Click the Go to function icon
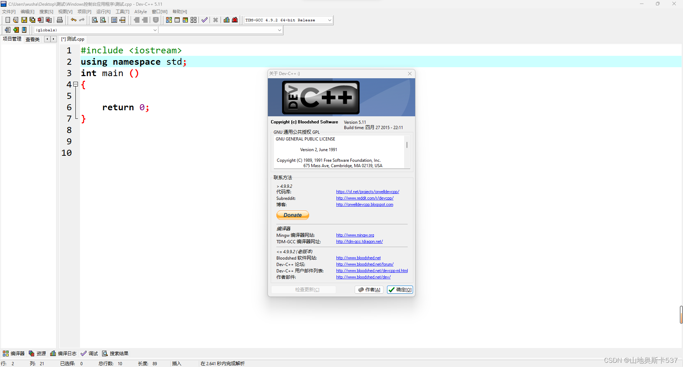 tap(114, 20)
